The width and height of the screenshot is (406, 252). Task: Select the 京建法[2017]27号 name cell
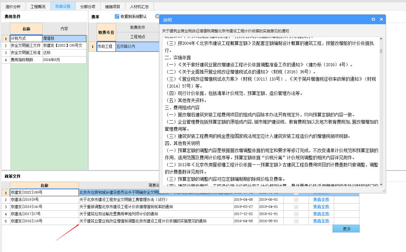(x=44, y=214)
